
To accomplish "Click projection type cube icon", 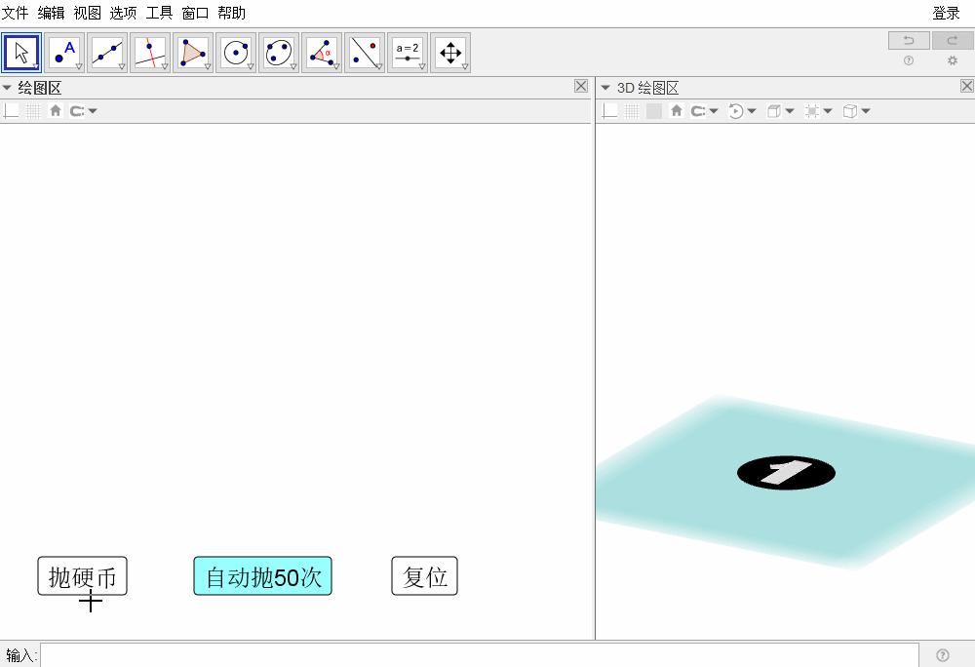I will (x=850, y=110).
